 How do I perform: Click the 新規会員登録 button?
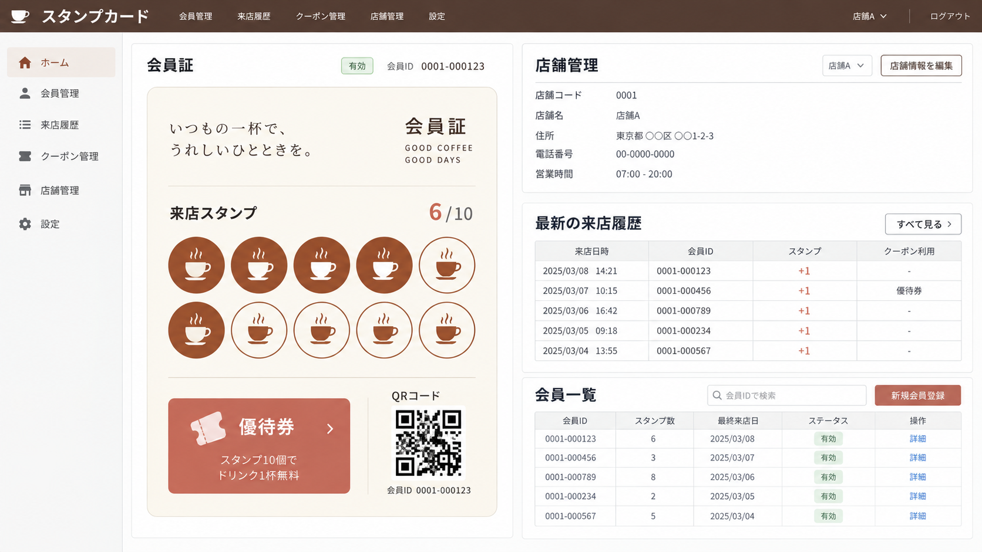(x=917, y=395)
